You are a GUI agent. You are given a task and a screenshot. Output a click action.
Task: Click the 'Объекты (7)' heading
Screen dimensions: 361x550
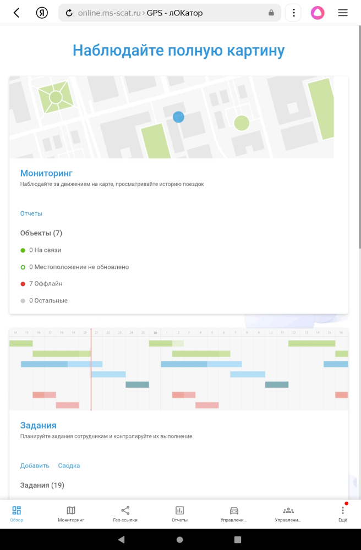(41, 233)
